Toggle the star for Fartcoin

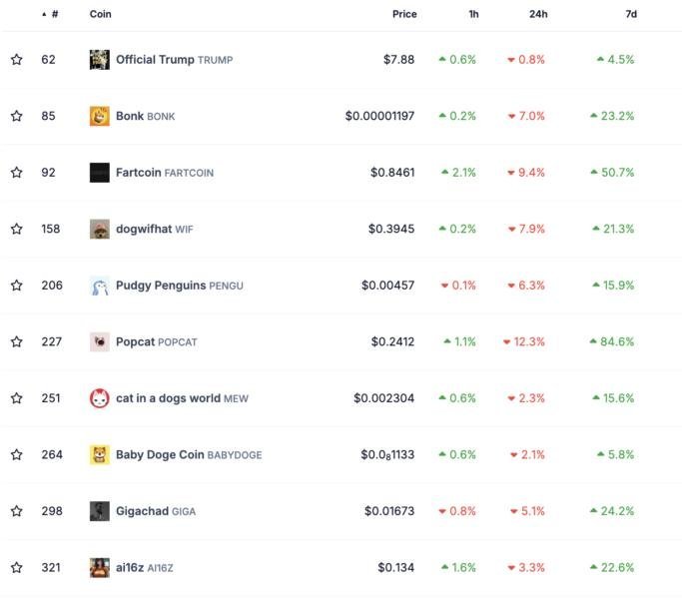point(17,173)
